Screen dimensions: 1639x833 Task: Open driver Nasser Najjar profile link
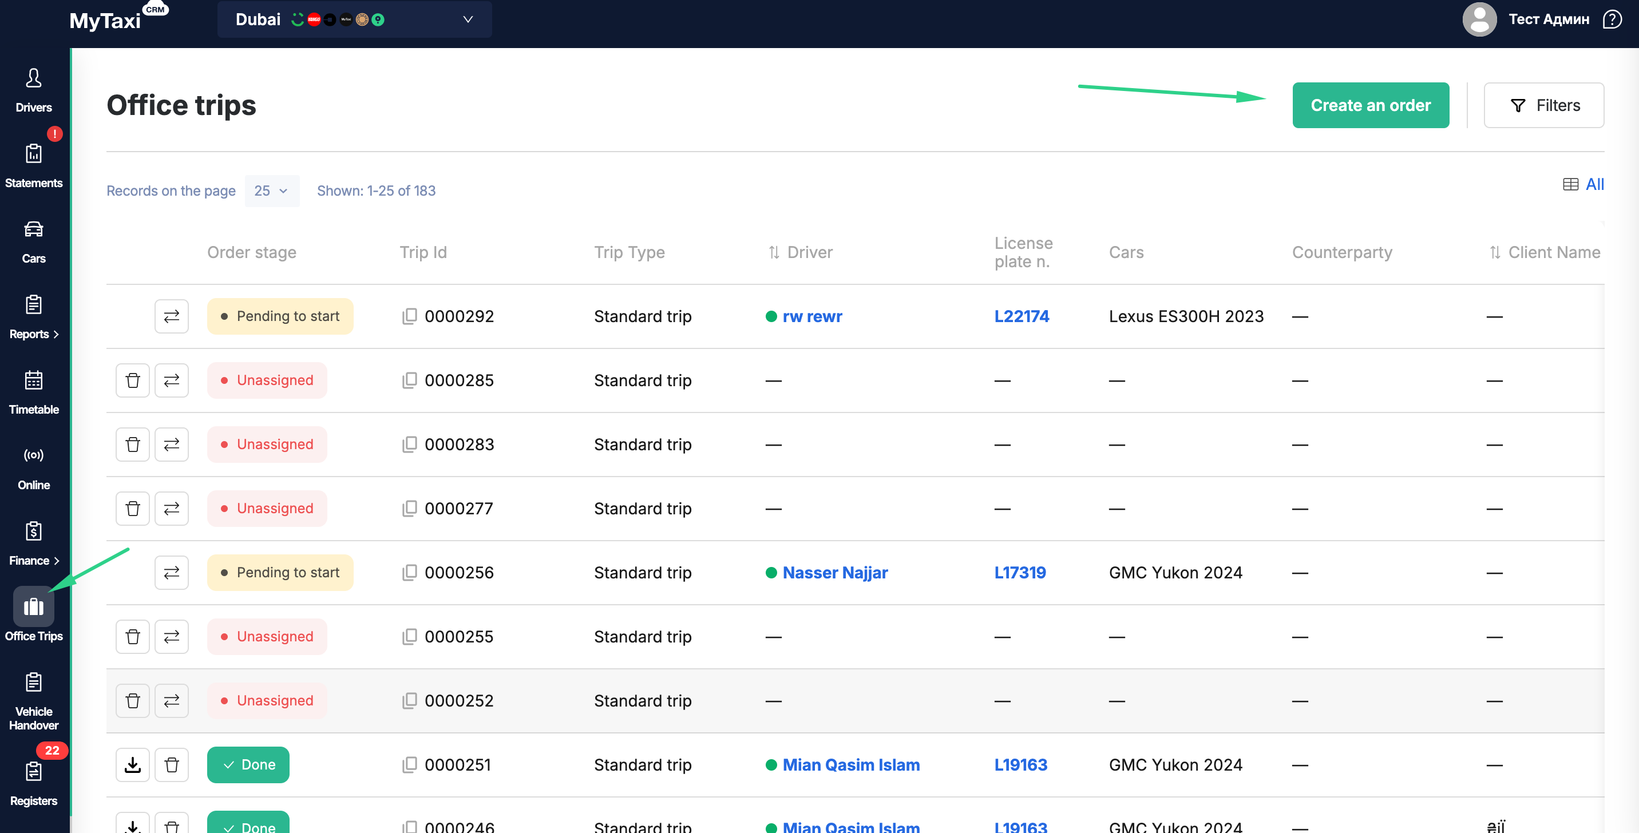tap(835, 573)
